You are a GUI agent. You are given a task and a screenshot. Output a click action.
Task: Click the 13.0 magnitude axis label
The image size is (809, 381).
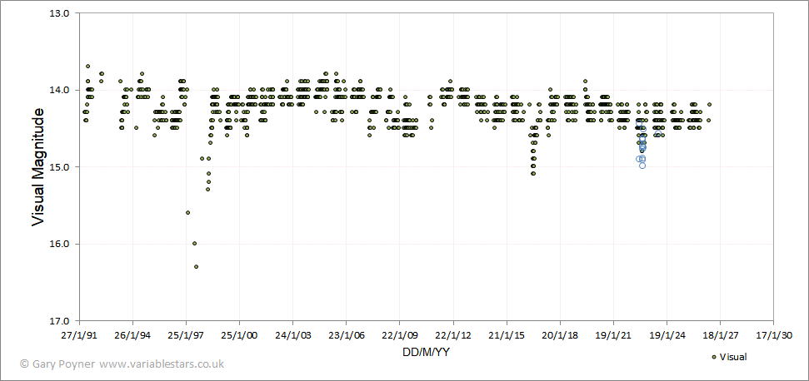click(60, 12)
